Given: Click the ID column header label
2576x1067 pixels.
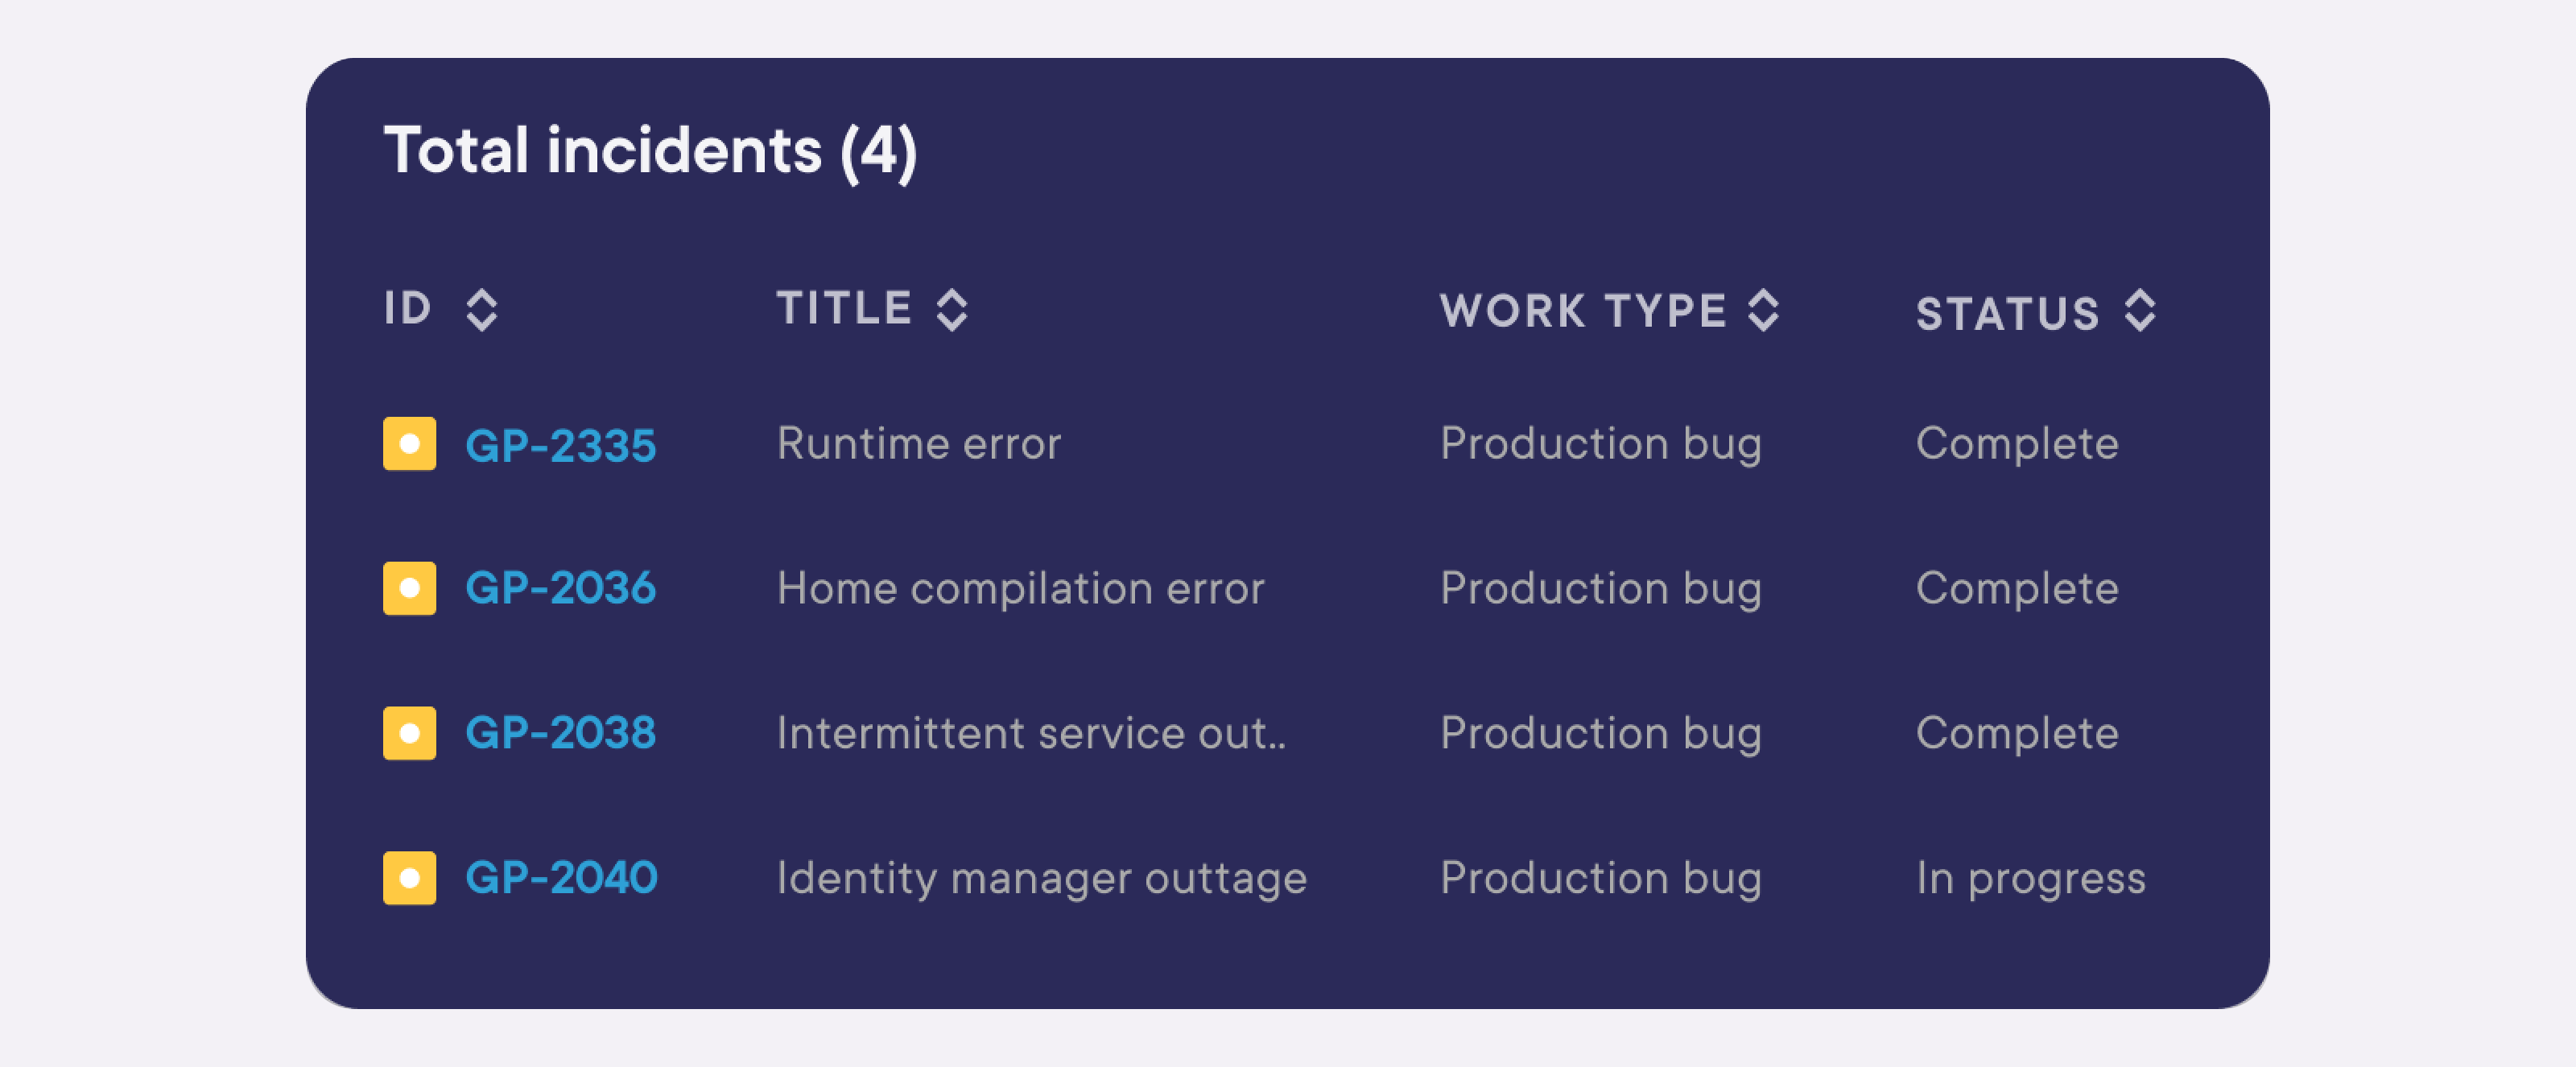Looking at the screenshot, I should point(408,308).
